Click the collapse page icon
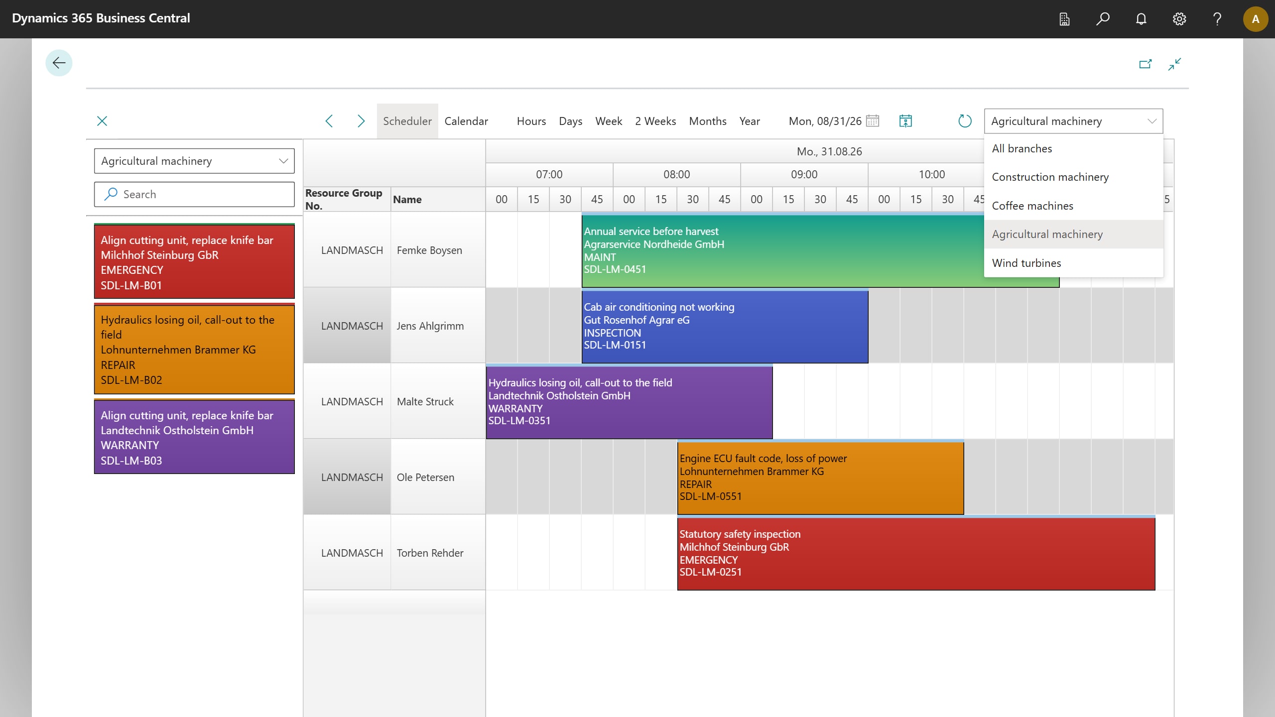Viewport: 1275px width, 717px height. [1174, 64]
